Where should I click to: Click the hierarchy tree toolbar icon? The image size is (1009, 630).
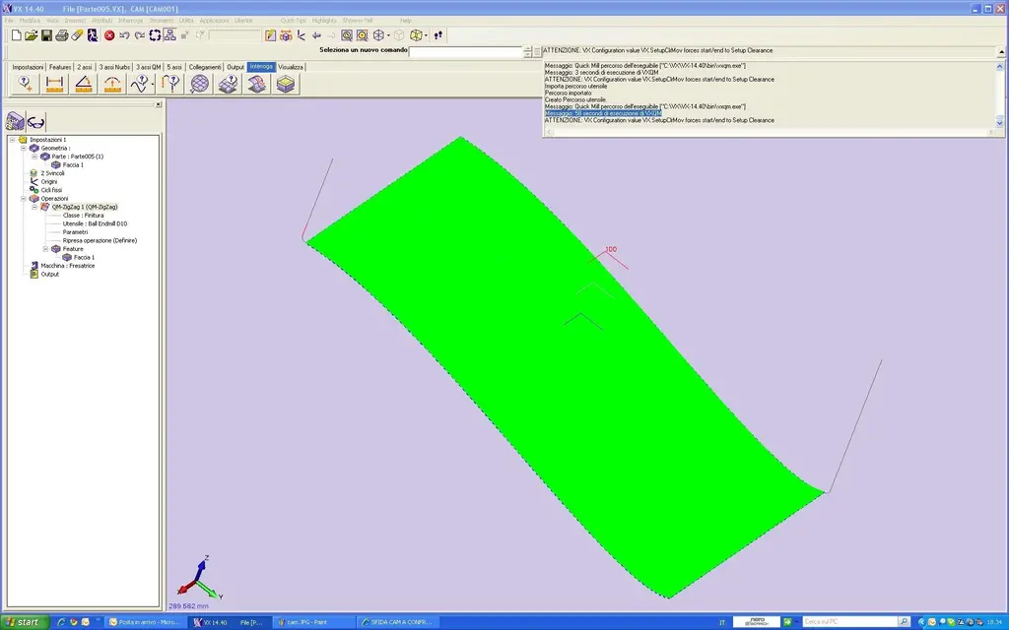(x=169, y=35)
